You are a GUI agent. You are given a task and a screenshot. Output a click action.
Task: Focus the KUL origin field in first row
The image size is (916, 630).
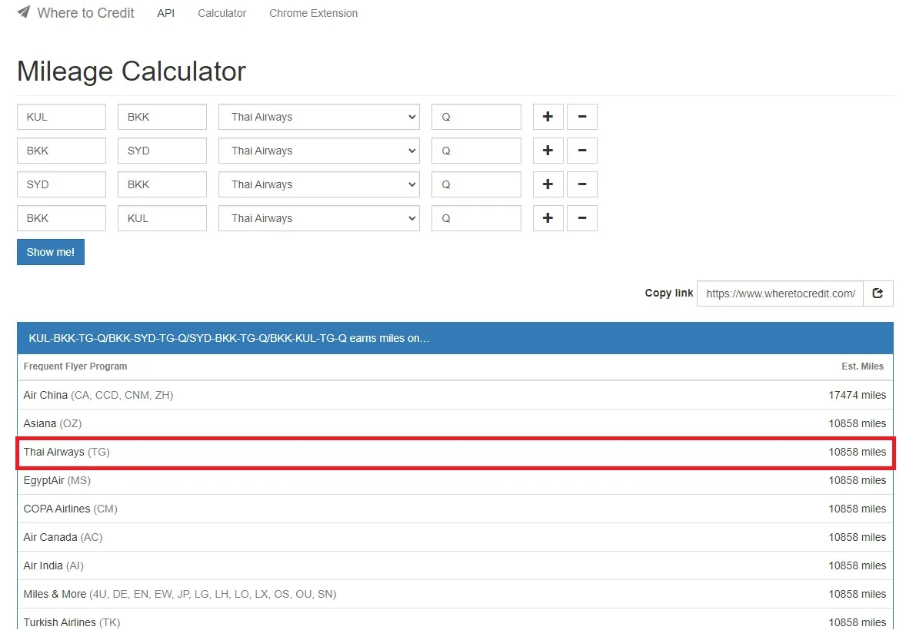pos(62,117)
